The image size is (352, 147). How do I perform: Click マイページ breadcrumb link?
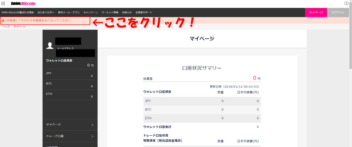pyautogui.click(x=19, y=27)
